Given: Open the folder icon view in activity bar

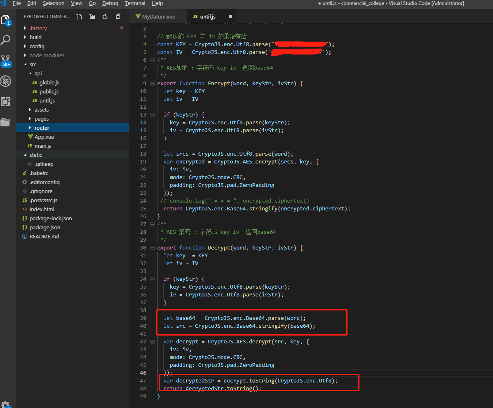Looking at the screenshot, I should tap(6, 122).
